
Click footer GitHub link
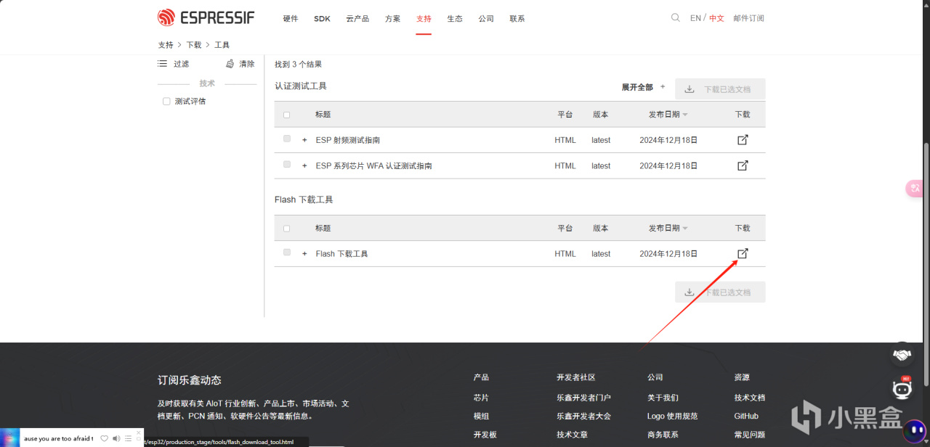(746, 416)
